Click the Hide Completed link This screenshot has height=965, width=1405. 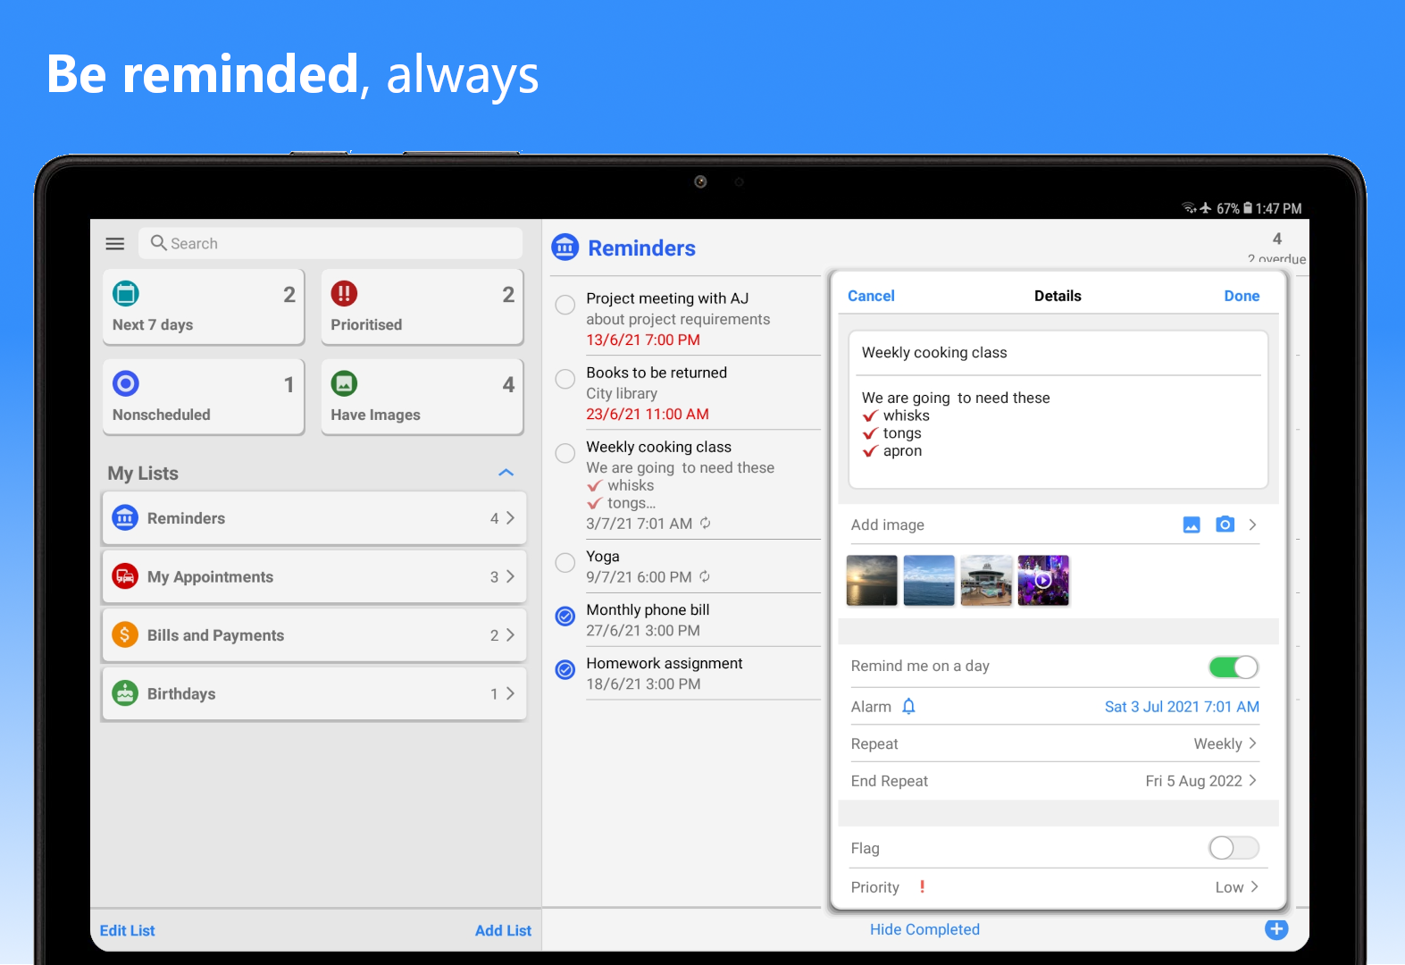[924, 929]
